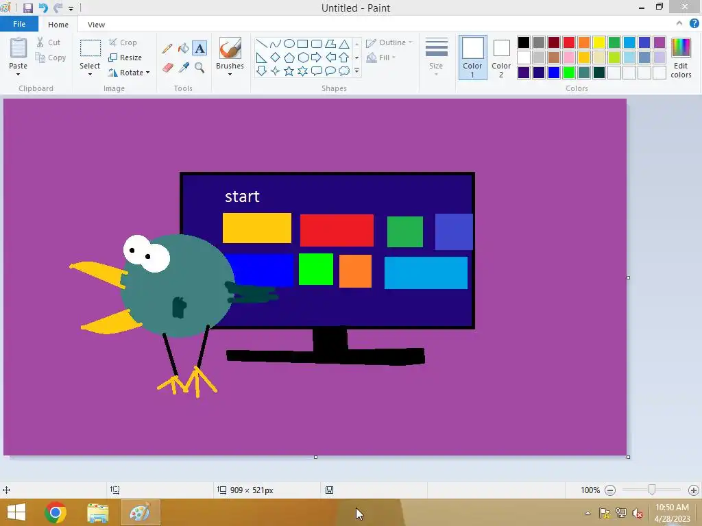
Task: Click the Cut button
Action: [49, 42]
